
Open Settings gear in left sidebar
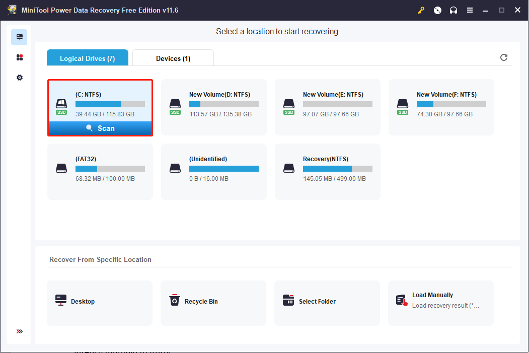pyautogui.click(x=19, y=78)
